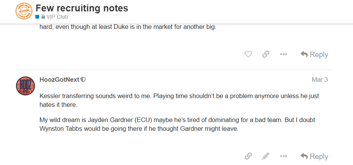Expand more actions on HoozGotNext's post
Viewport: 353px width, 165px height.
tap(283, 156)
